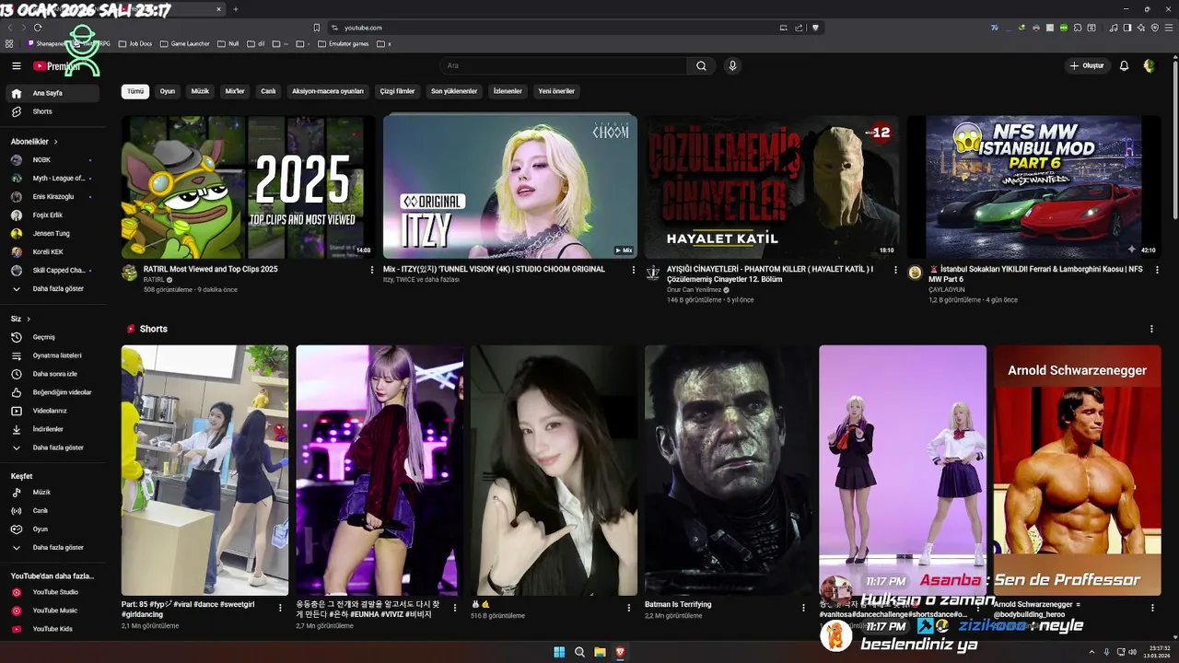This screenshot has height=663, width=1179.
Task: Select the Çizgi filmler chip
Action: [398, 91]
